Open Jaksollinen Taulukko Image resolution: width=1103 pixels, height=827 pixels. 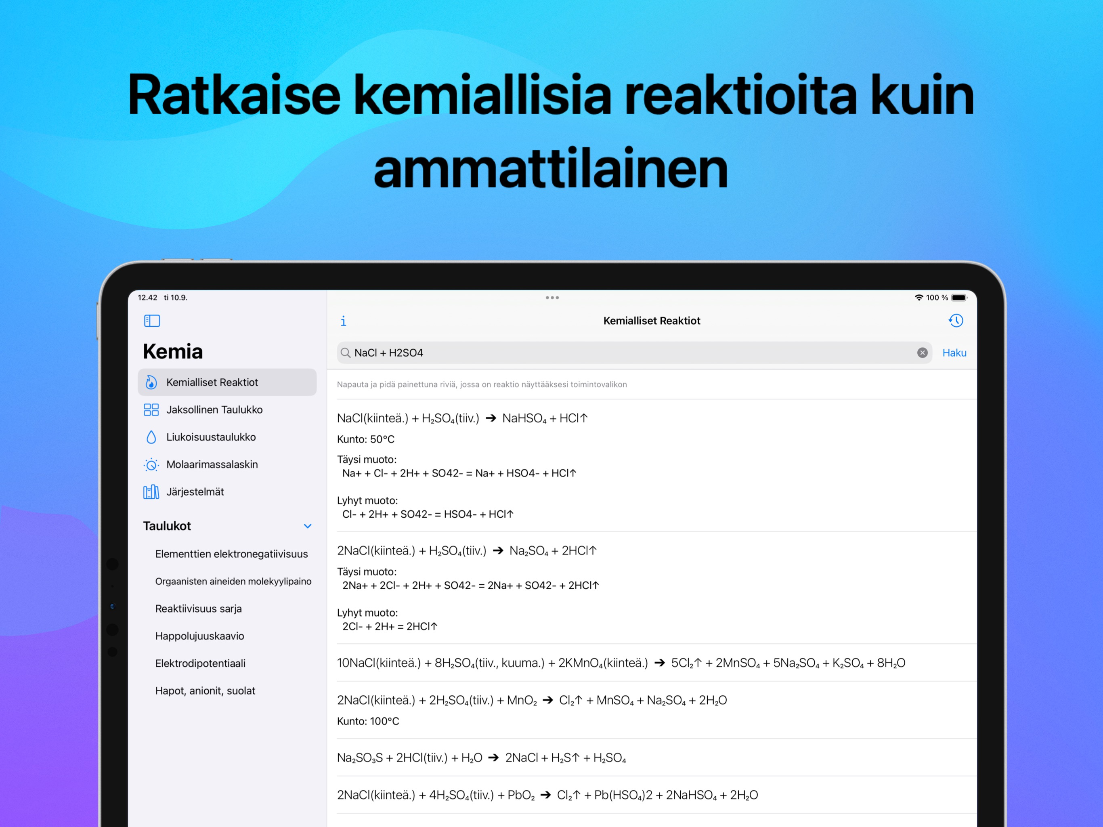click(227, 409)
